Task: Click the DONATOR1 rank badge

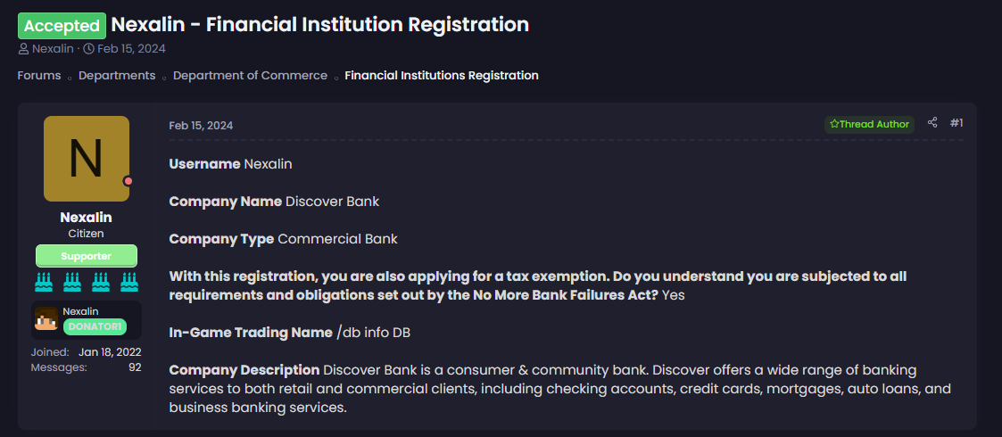Action: click(x=95, y=326)
